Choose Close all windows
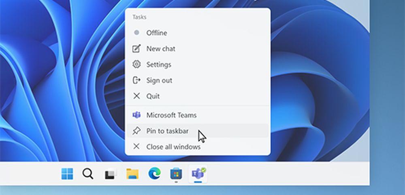 click(x=173, y=147)
